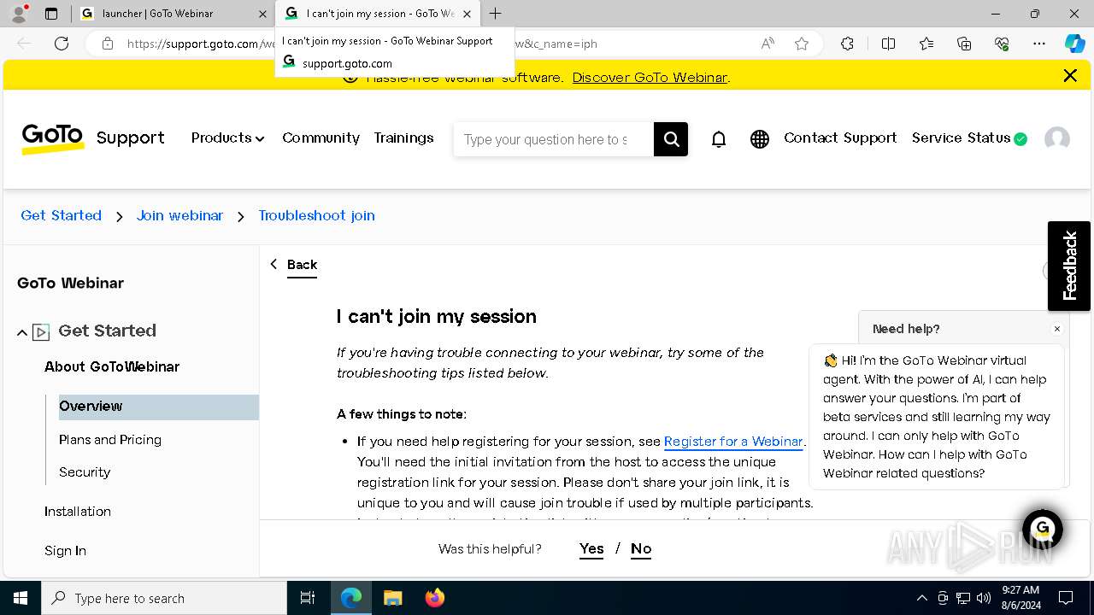Dismiss the yellow promo banner

1070,76
